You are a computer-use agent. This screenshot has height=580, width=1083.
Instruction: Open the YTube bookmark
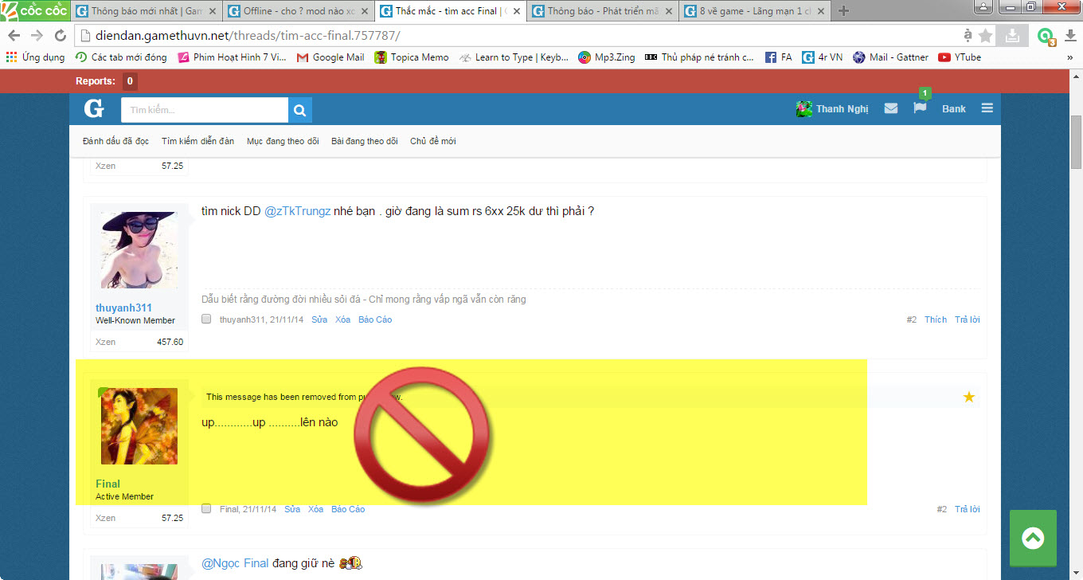coord(960,57)
